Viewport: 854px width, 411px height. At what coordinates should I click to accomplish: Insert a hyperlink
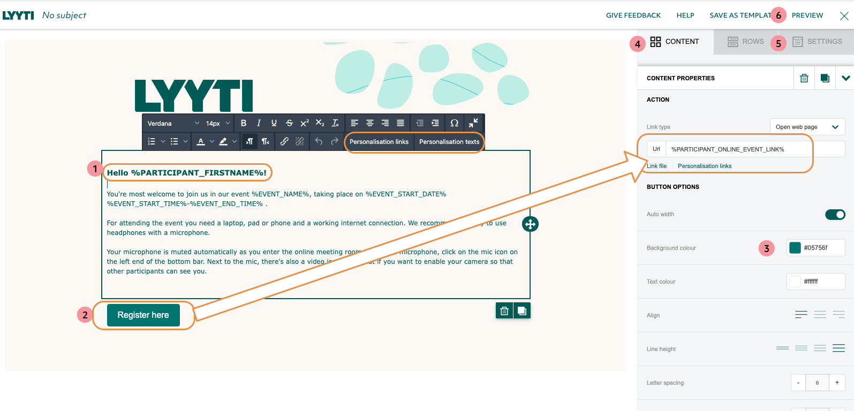coord(284,142)
